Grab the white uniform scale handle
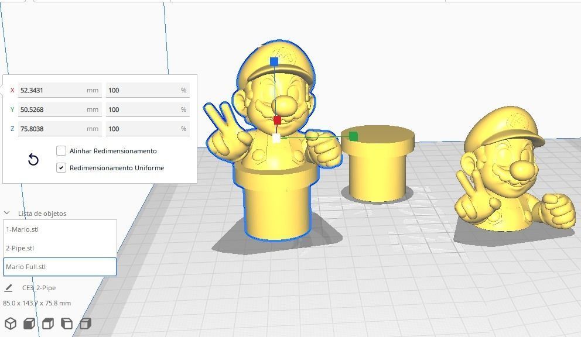The image size is (581, 337). [x=276, y=138]
